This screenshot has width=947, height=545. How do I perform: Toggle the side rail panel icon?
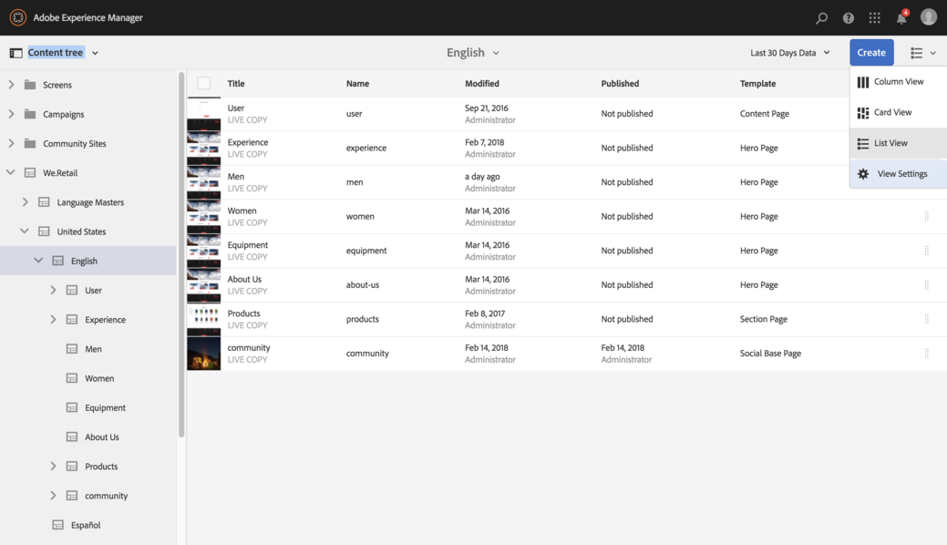coord(15,53)
